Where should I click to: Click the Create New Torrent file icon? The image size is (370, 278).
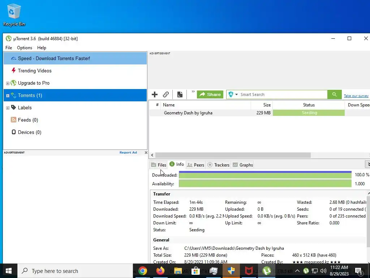point(180,94)
